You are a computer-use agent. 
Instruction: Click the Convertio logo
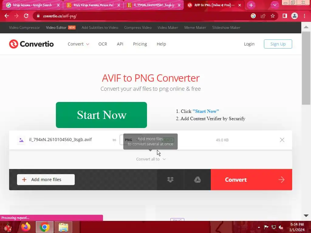click(31, 44)
